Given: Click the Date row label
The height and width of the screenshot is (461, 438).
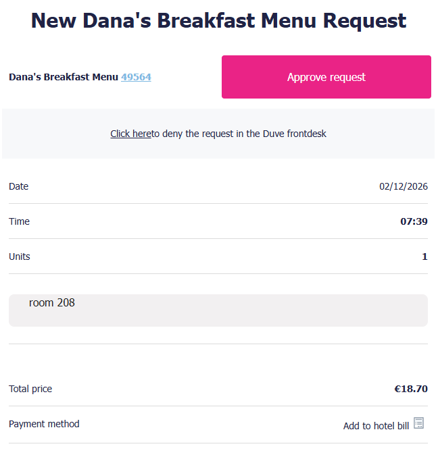Looking at the screenshot, I should coord(19,186).
